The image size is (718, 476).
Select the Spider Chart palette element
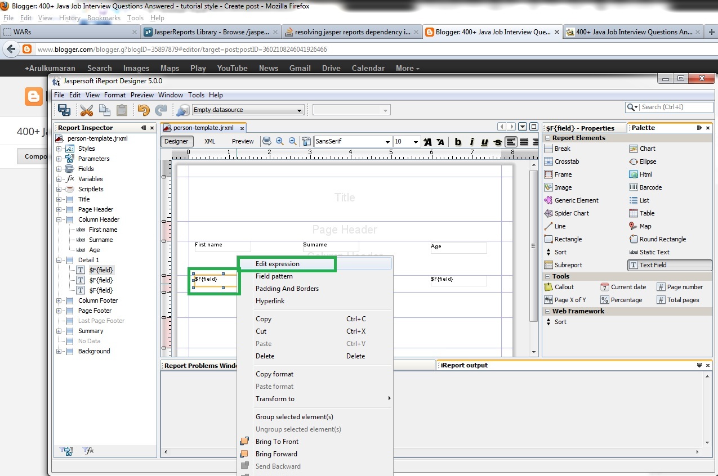tap(567, 213)
